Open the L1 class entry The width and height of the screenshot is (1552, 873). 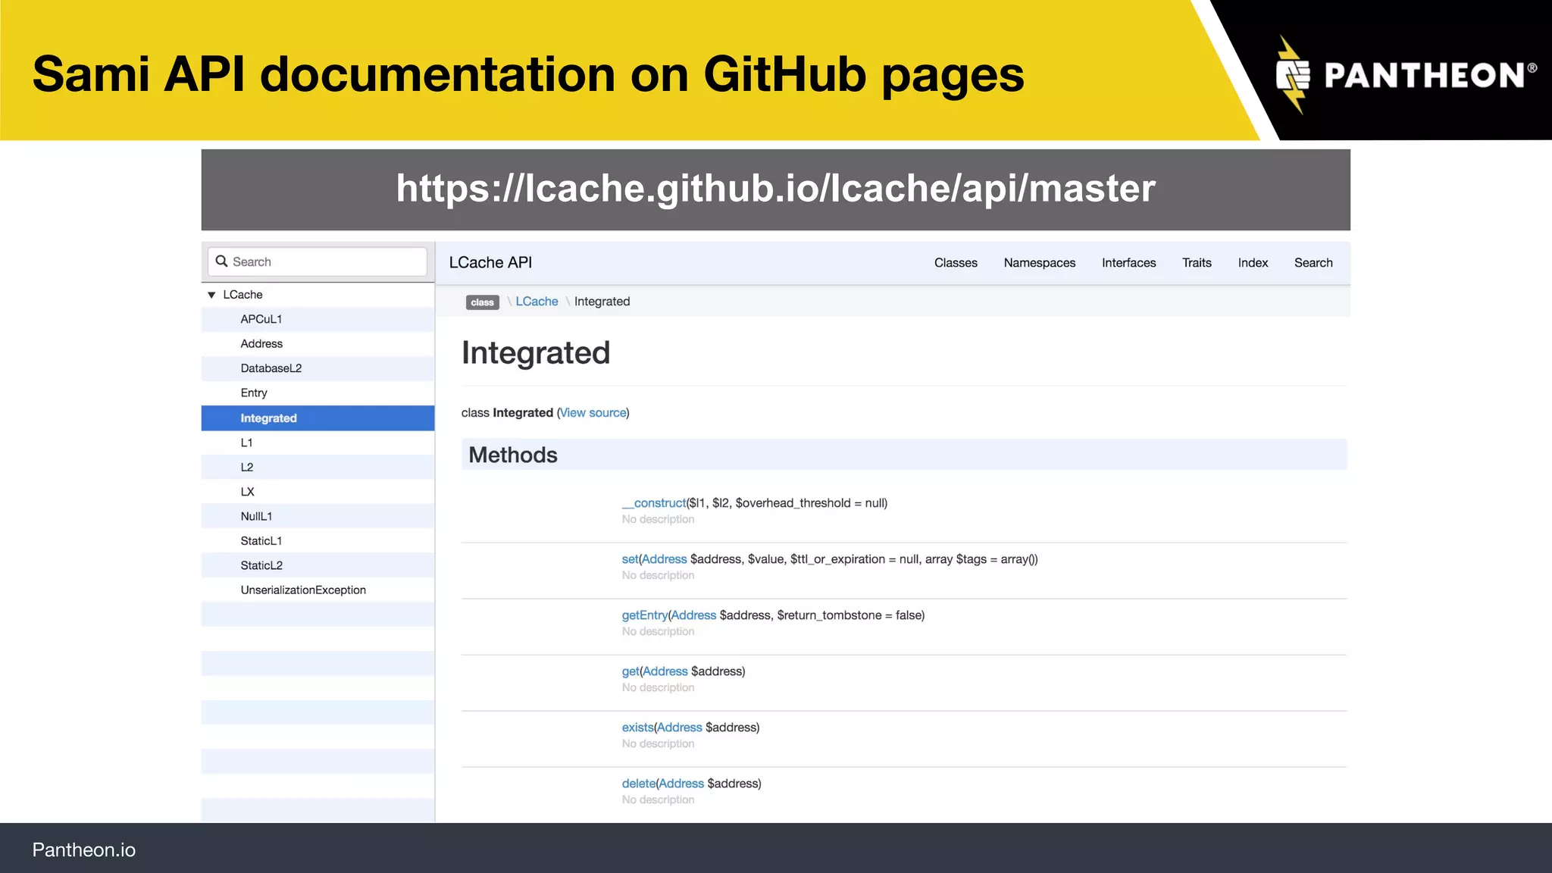(x=246, y=443)
